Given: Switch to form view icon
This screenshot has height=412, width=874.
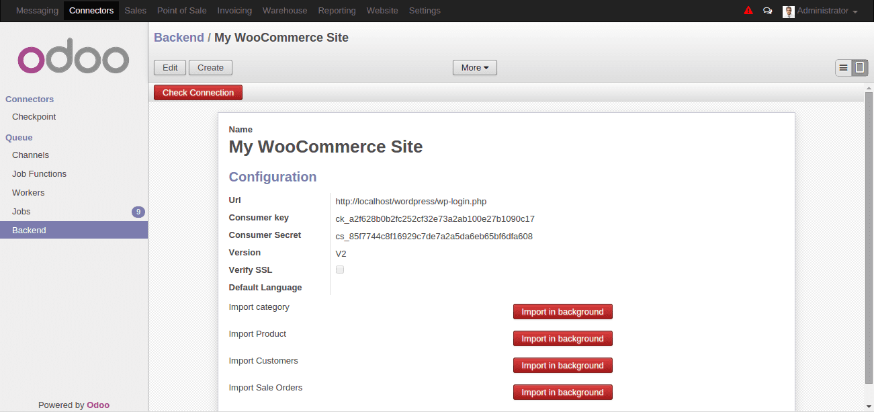Looking at the screenshot, I should 860,67.
